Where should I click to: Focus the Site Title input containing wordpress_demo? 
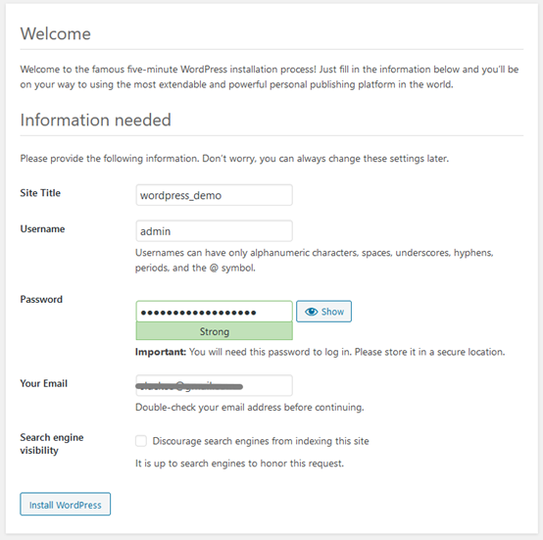coord(214,195)
